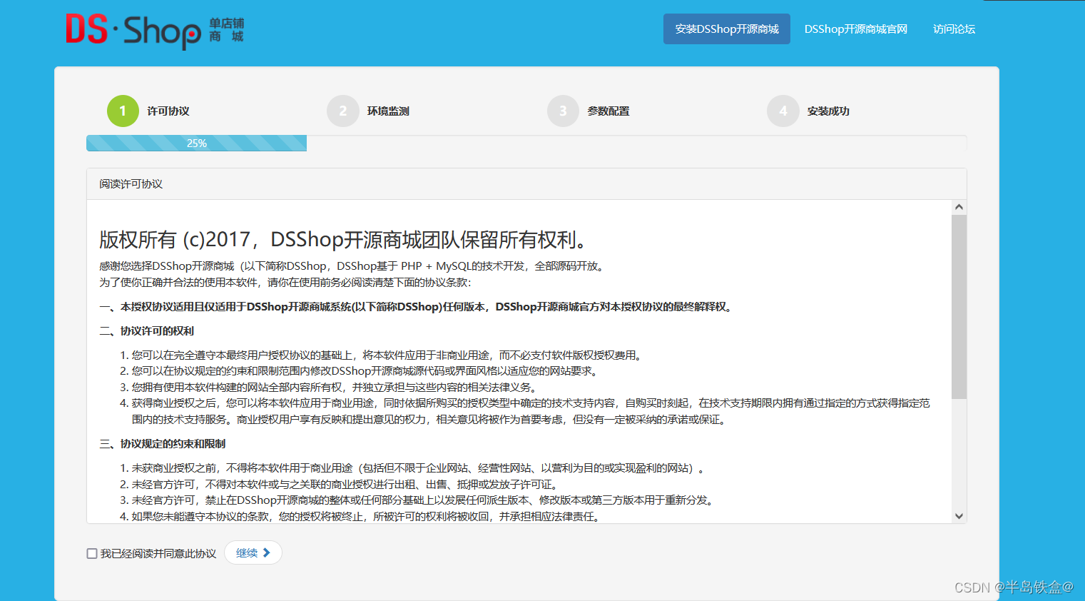Open DSShop开源商城官网 link
1085x601 pixels.
[x=856, y=29]
